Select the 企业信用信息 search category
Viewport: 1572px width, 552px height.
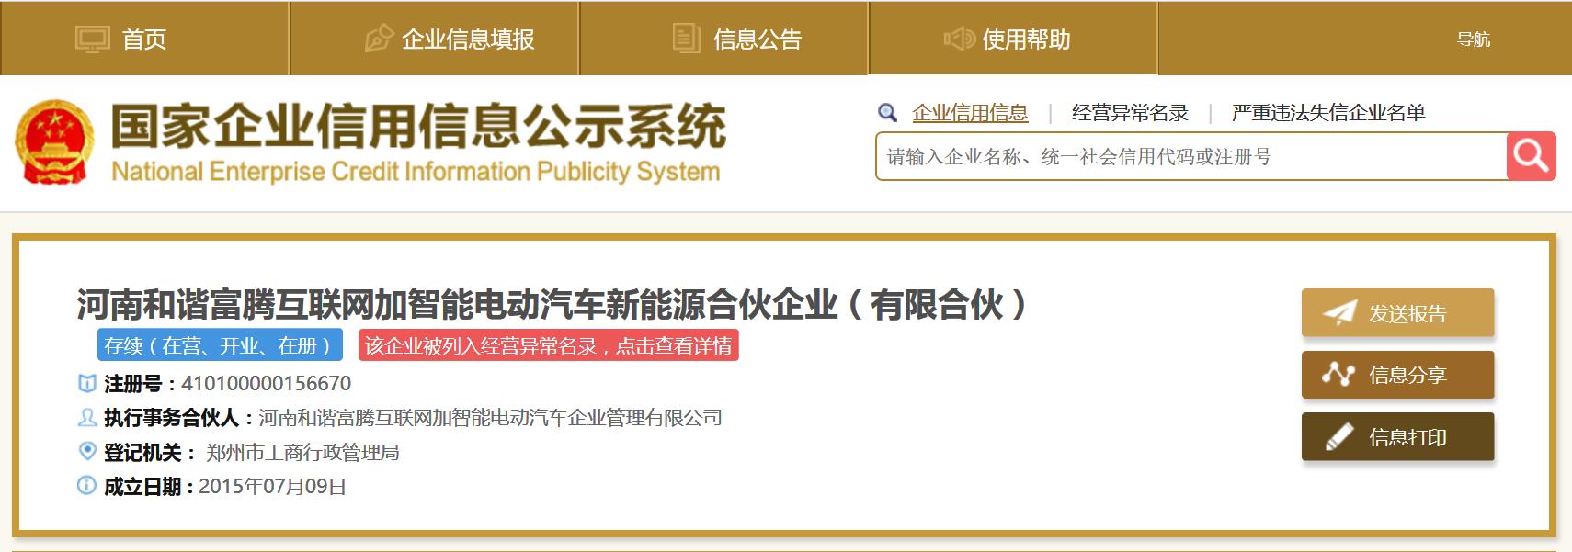coord(970,113)
